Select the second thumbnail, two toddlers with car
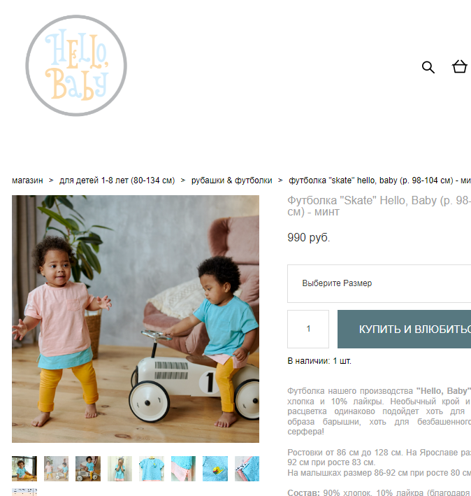Viewport: 471px width, 496px height. (56, 469)
